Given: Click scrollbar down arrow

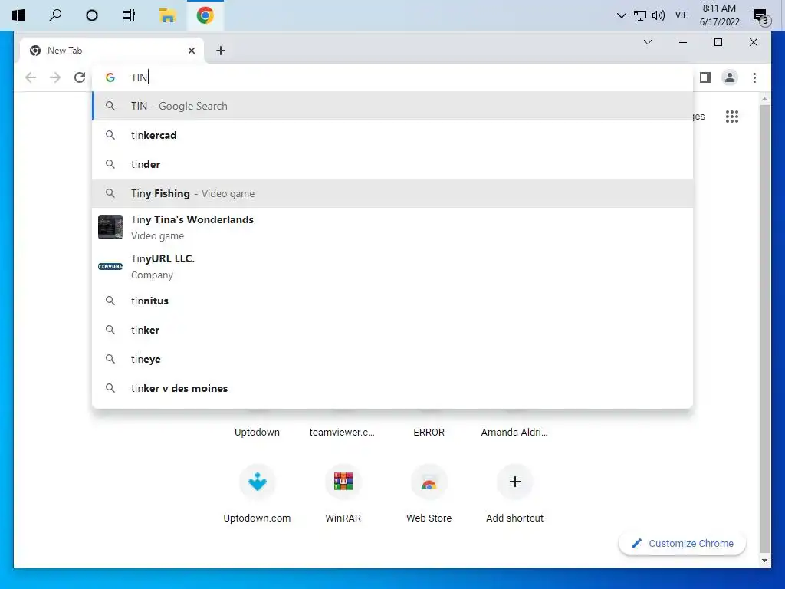Looking at the screenshot, I should (764, 561).
